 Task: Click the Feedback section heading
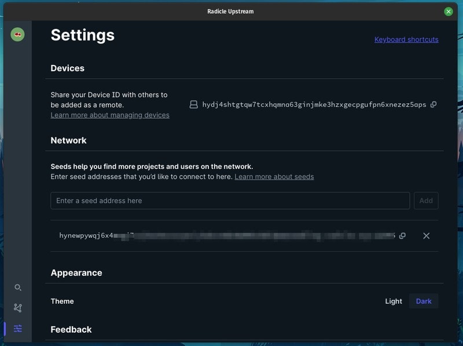[71, 329]
